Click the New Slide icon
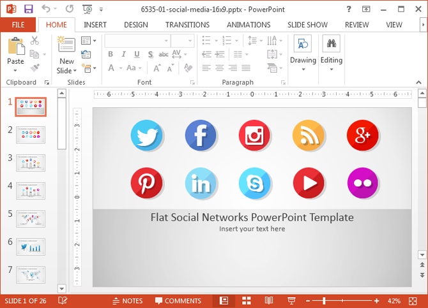 pyautogui.click(x=66, y=45)
